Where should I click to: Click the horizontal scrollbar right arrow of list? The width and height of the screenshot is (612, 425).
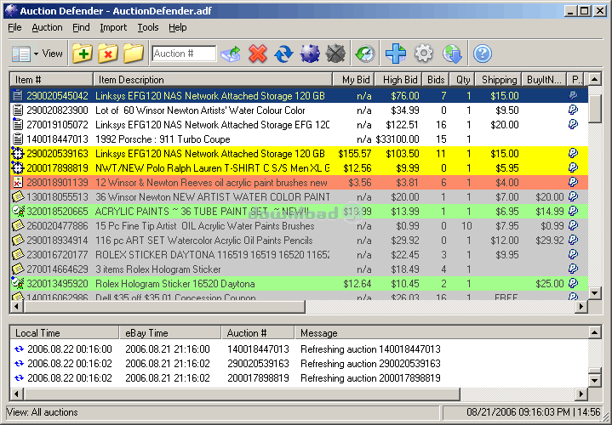click(581, 307)
